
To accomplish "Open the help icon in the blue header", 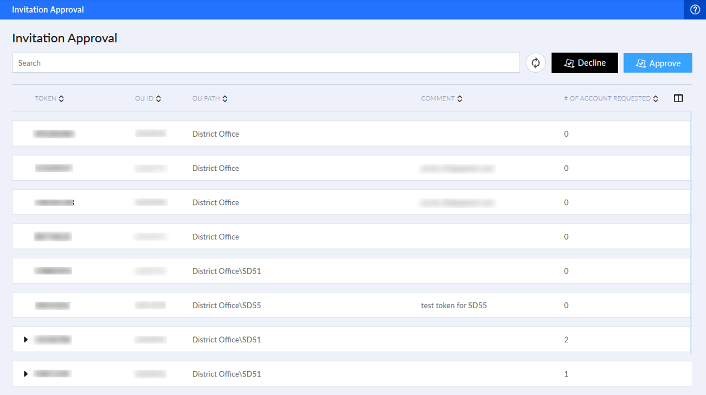I will (695, 9).
